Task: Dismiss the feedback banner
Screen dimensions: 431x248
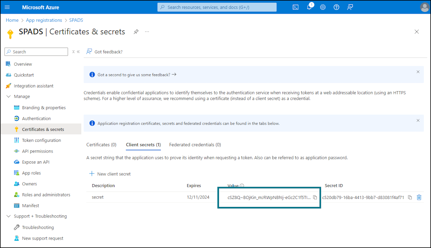Action: [418, 72]
